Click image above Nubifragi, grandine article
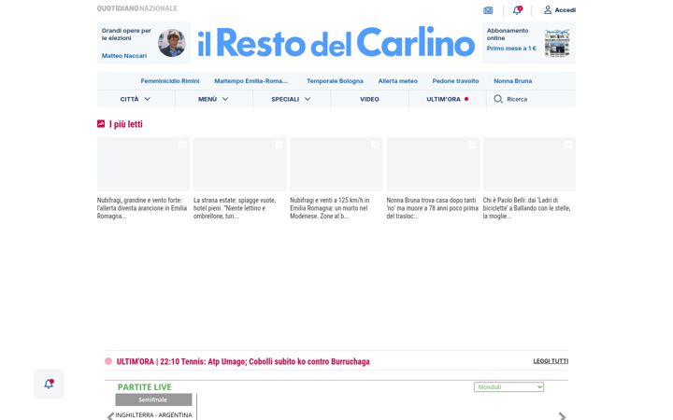The height and width of the screenshot is (420, 673). point(143,164)
